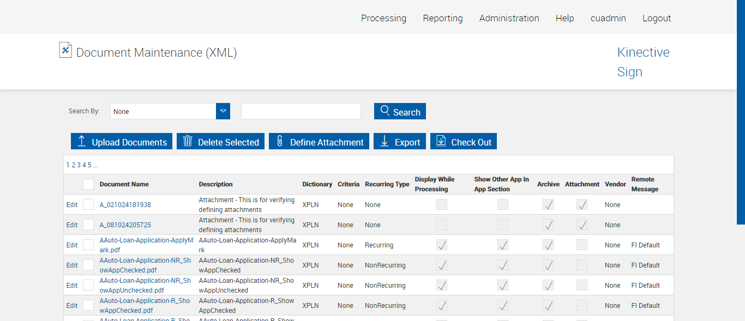The width and height of the screenshot is (745, 321).
Task: Click the trash can icon
Action: [188, 141]
